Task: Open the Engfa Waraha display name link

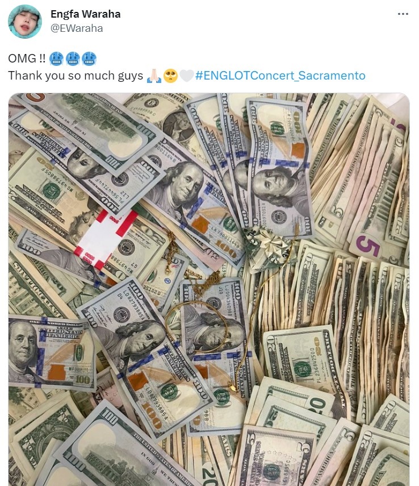Action: click(86, 14)
